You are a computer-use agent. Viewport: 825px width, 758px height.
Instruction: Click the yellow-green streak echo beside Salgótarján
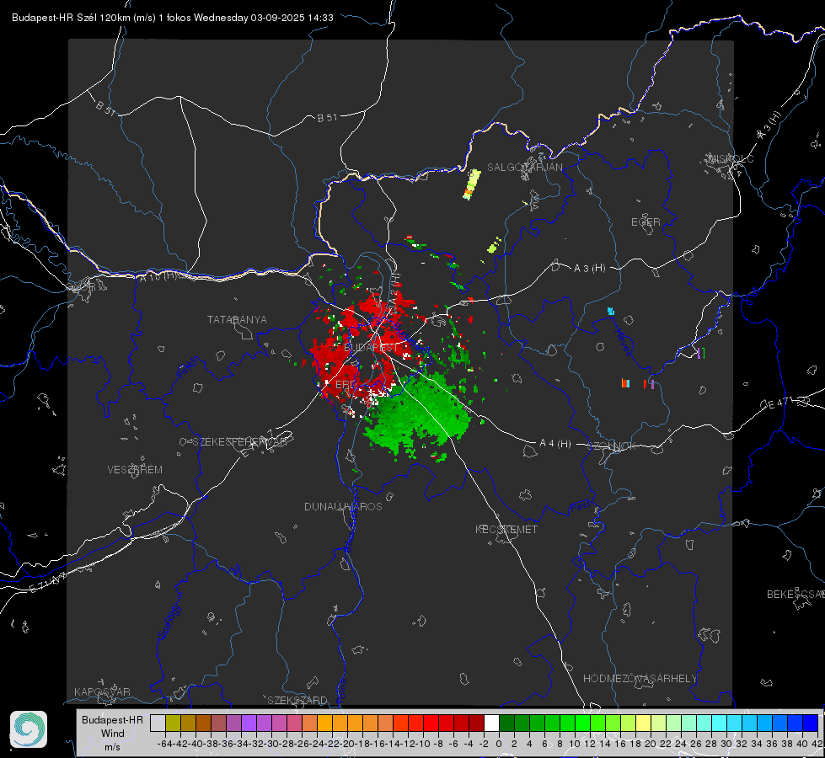(472, 184)
